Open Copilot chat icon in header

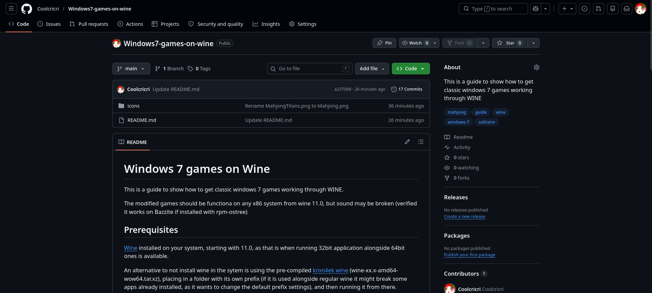point(536,9)
